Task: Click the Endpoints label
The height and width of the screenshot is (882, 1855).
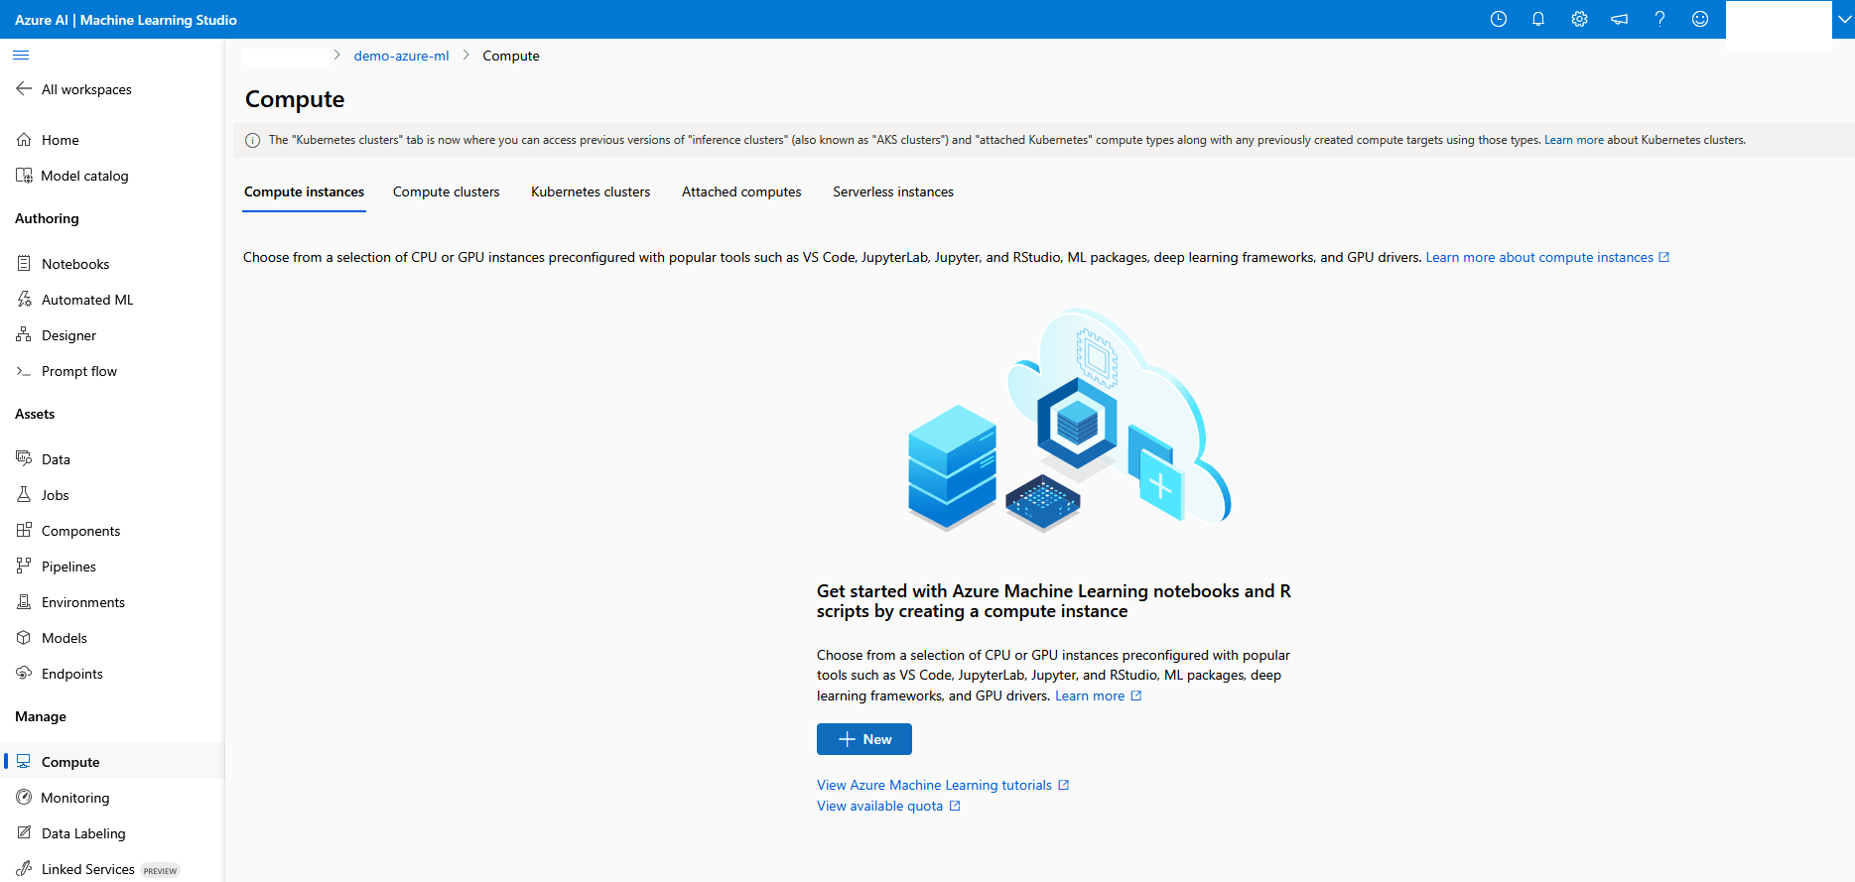Action: pyautogui.click(x=72, y=674)
